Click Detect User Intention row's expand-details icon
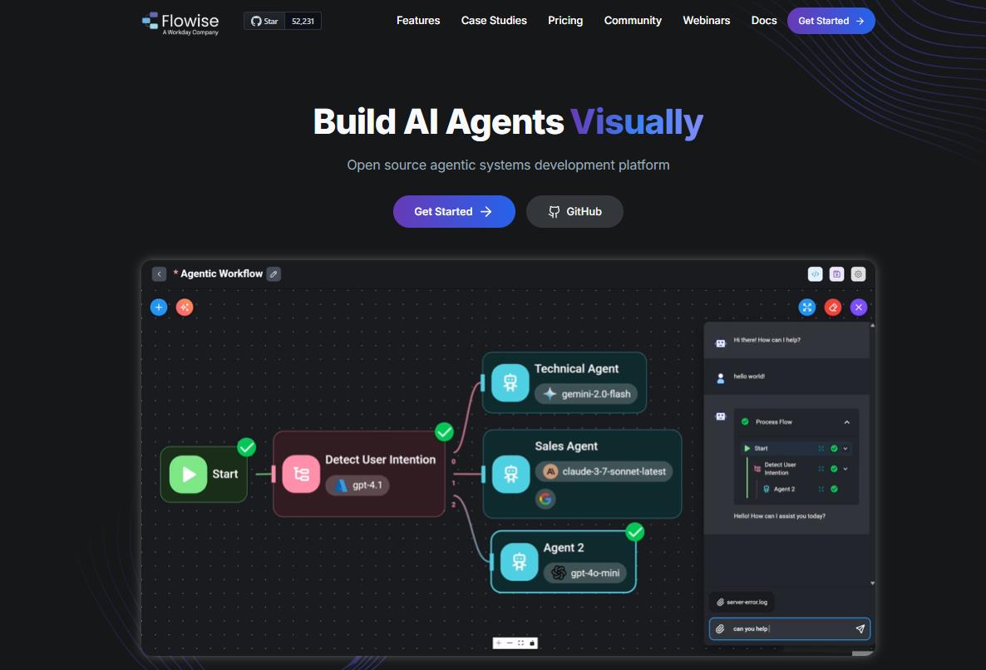The width and height of the screenshot is (986, 670). coord(821,469)
